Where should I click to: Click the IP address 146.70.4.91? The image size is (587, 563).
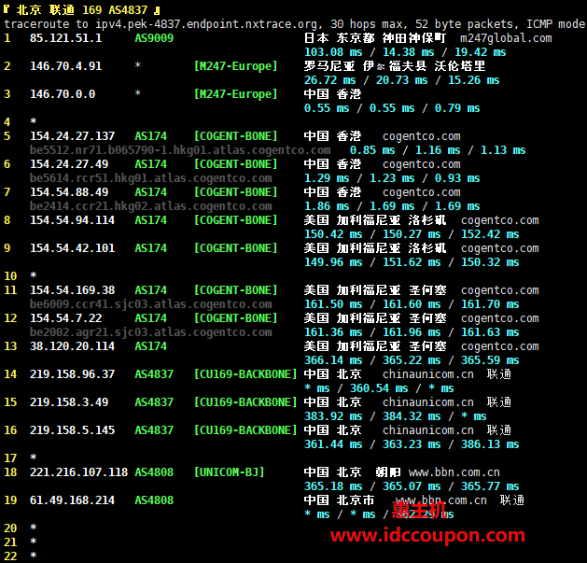tap(66, 66)
